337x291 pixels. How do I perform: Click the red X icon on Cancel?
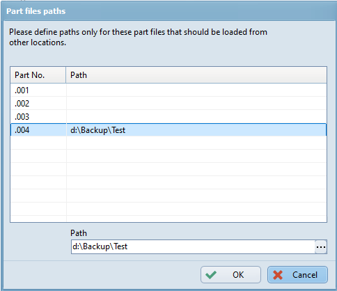(x=278, y=275)
